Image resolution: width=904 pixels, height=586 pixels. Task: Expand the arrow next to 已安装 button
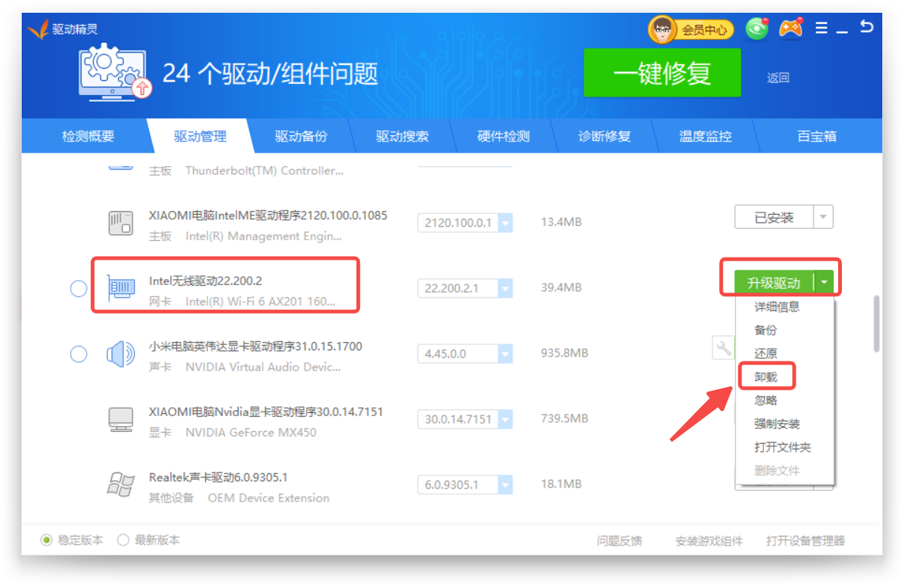pos(823,218)
